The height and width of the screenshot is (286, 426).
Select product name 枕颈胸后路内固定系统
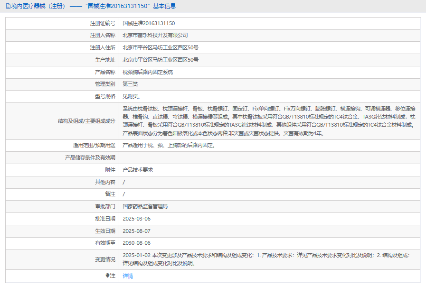pyautogui.click(x=148, y=72)
